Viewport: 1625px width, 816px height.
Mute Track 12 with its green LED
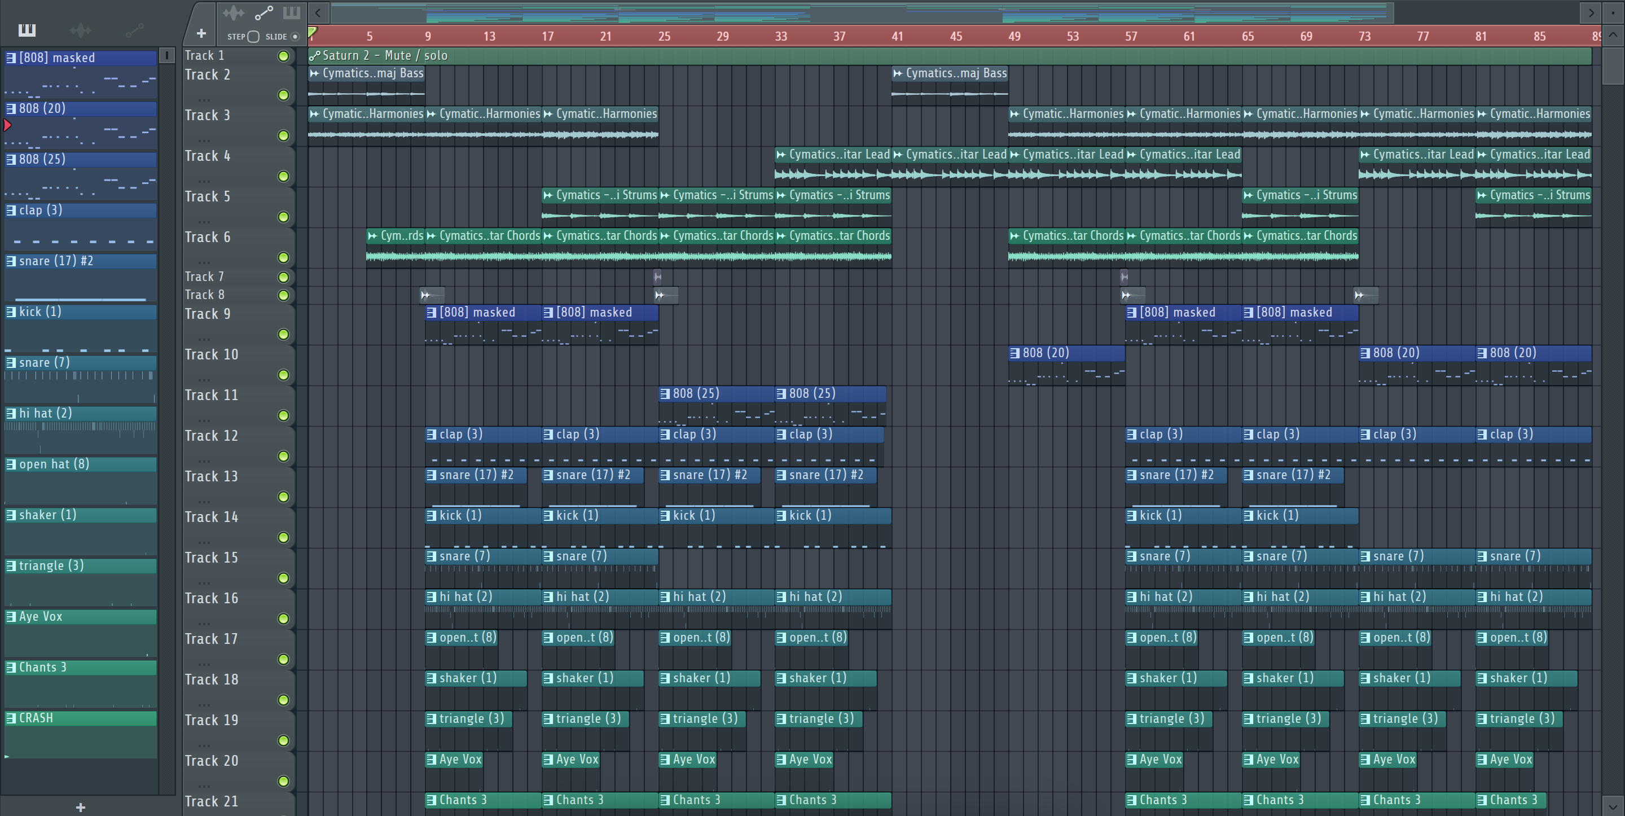[284, 457]
